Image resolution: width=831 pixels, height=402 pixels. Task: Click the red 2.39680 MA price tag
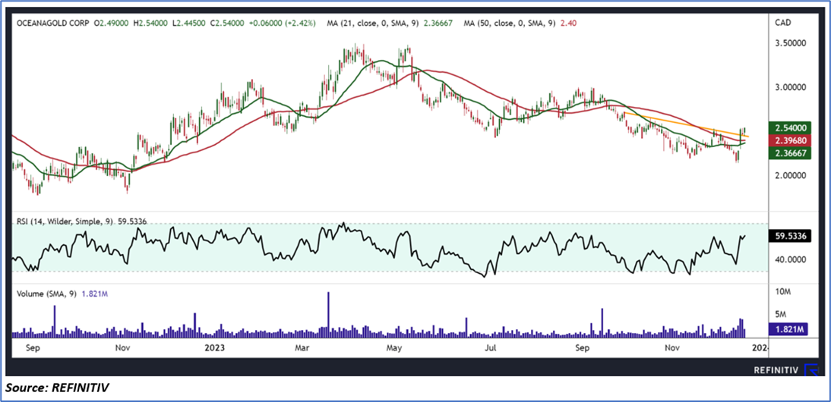tap(790, 140)
